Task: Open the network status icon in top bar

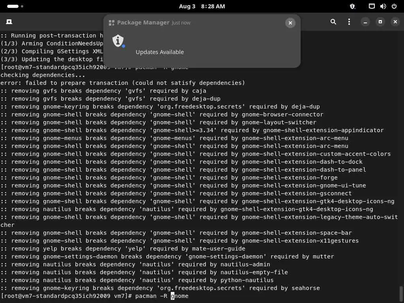Action: [372, 6]
